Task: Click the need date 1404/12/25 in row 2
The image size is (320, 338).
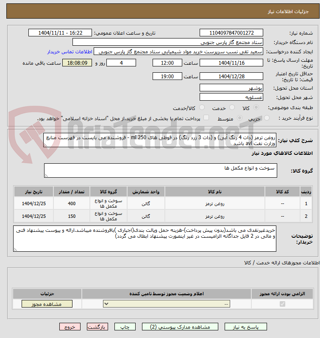Action: 33,216
